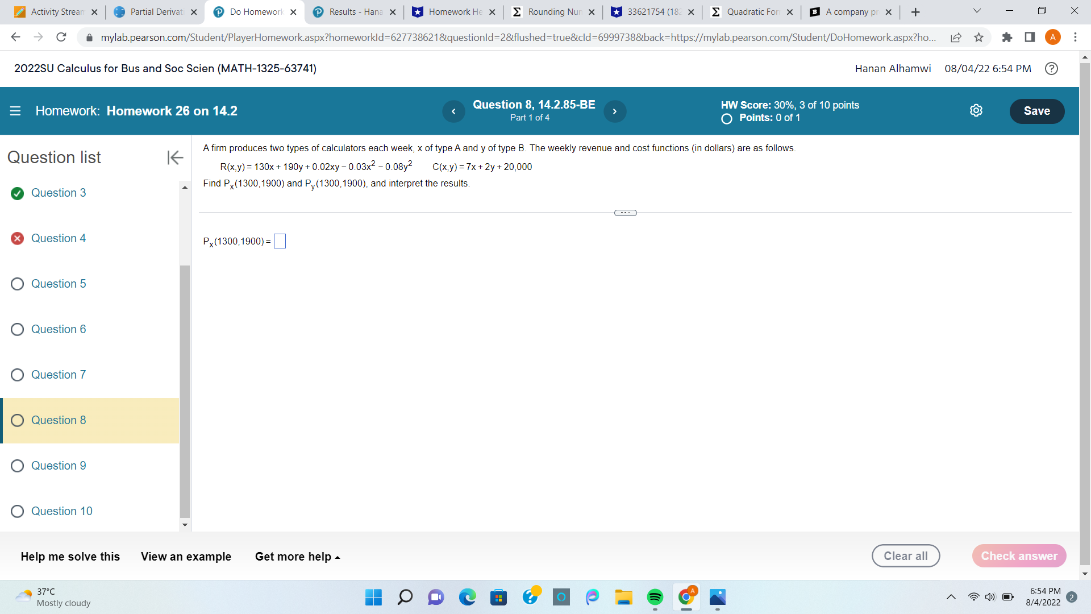
Task: Open the hamburger menu beside Homework
Action: 15,111
